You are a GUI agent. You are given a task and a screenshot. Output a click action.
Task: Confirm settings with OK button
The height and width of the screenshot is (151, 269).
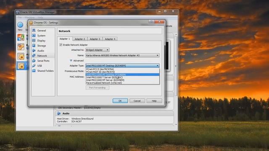click(x=120, y=101)
